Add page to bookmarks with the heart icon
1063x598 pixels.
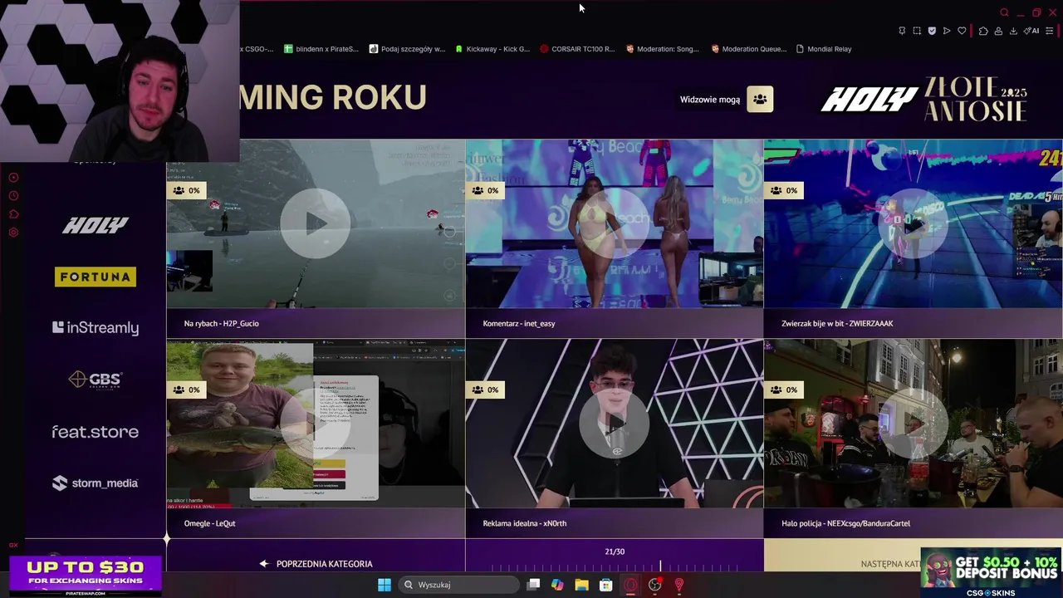[962, 31]
